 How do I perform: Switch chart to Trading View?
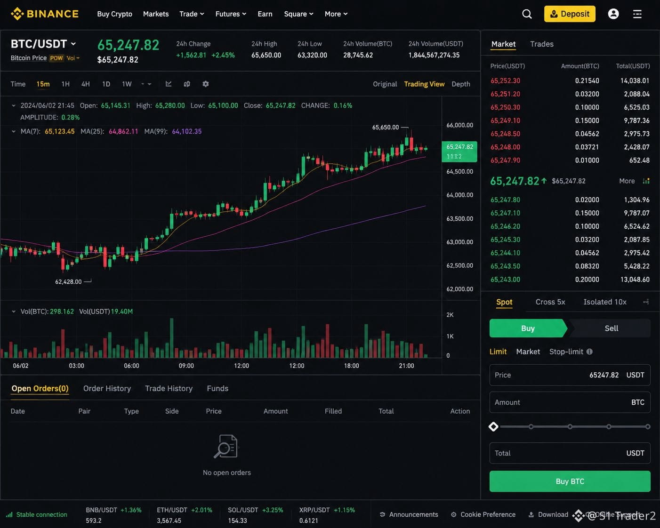point(424,84)
